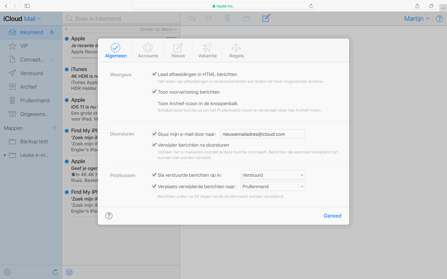This screenshot has width=447, height=279.
Task: Switch to the Nieuw tab
Action: point(178,50)
